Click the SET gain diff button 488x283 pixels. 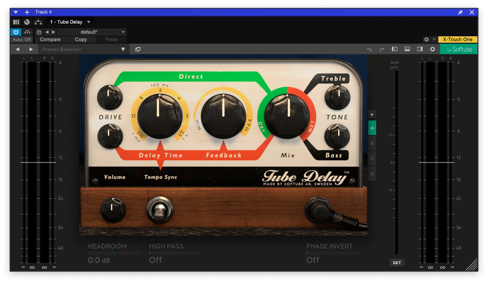tap(397, 262)
